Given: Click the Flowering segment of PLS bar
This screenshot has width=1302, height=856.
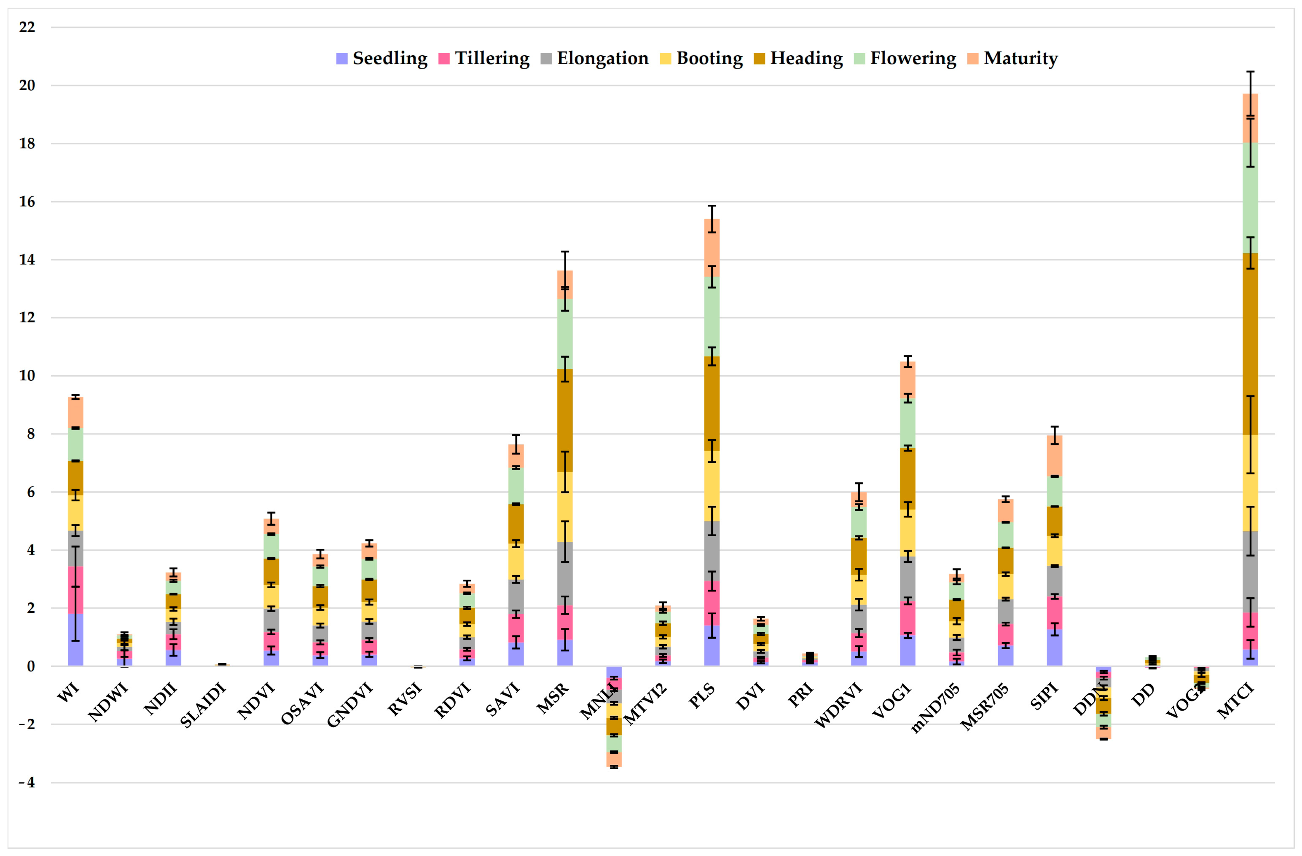Looking at the screenshot, I should pos(712,317).
